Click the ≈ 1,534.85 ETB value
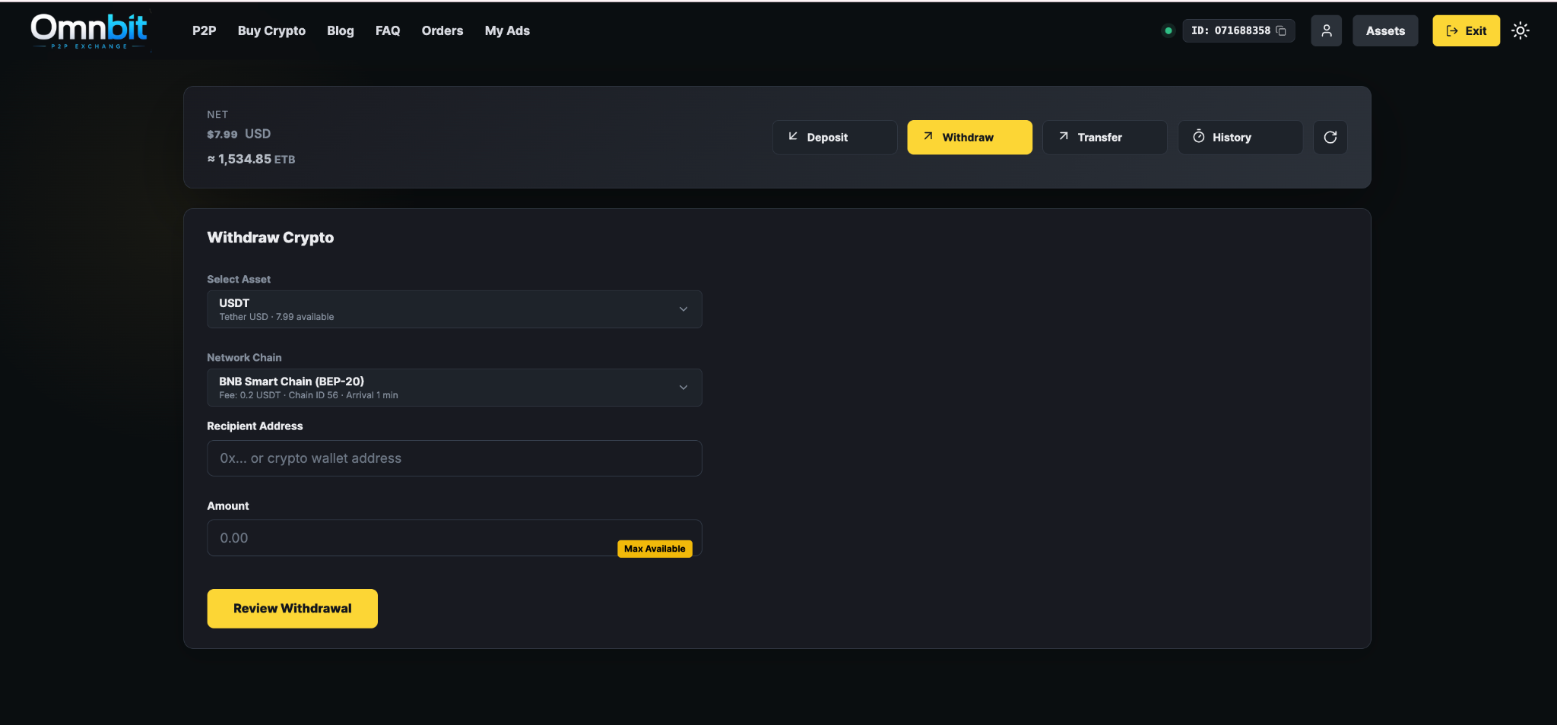This screenshot has width=1557, height=725. click(251, 159)
